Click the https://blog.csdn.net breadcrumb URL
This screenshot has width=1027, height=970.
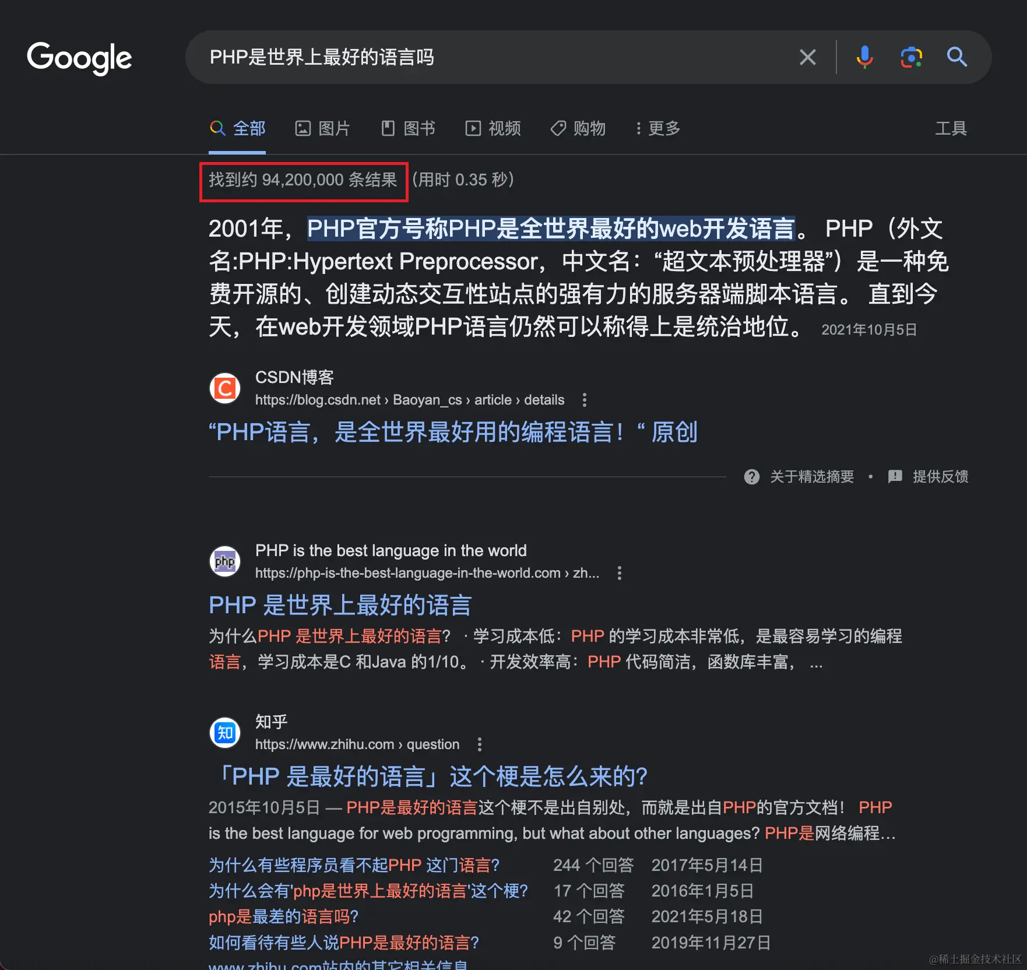(410, 400)
